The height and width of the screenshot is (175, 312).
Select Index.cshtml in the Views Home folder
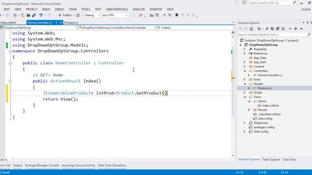[271, 105]
